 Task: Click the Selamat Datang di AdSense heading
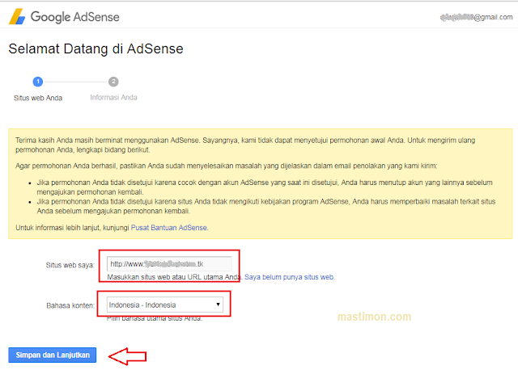(96, 48)
